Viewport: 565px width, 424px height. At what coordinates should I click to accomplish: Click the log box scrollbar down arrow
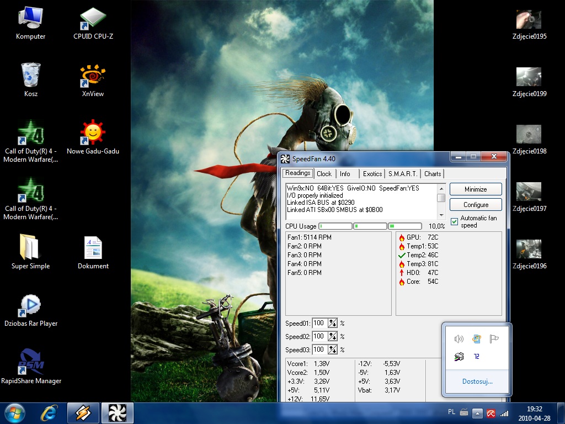(441, 215)
